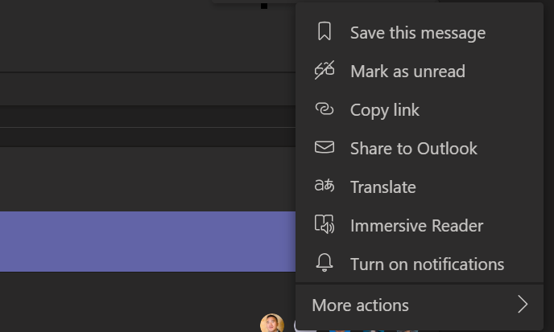
Task: Click the envelope icon for Share to Outlook
Action: (x=325, y=147)
